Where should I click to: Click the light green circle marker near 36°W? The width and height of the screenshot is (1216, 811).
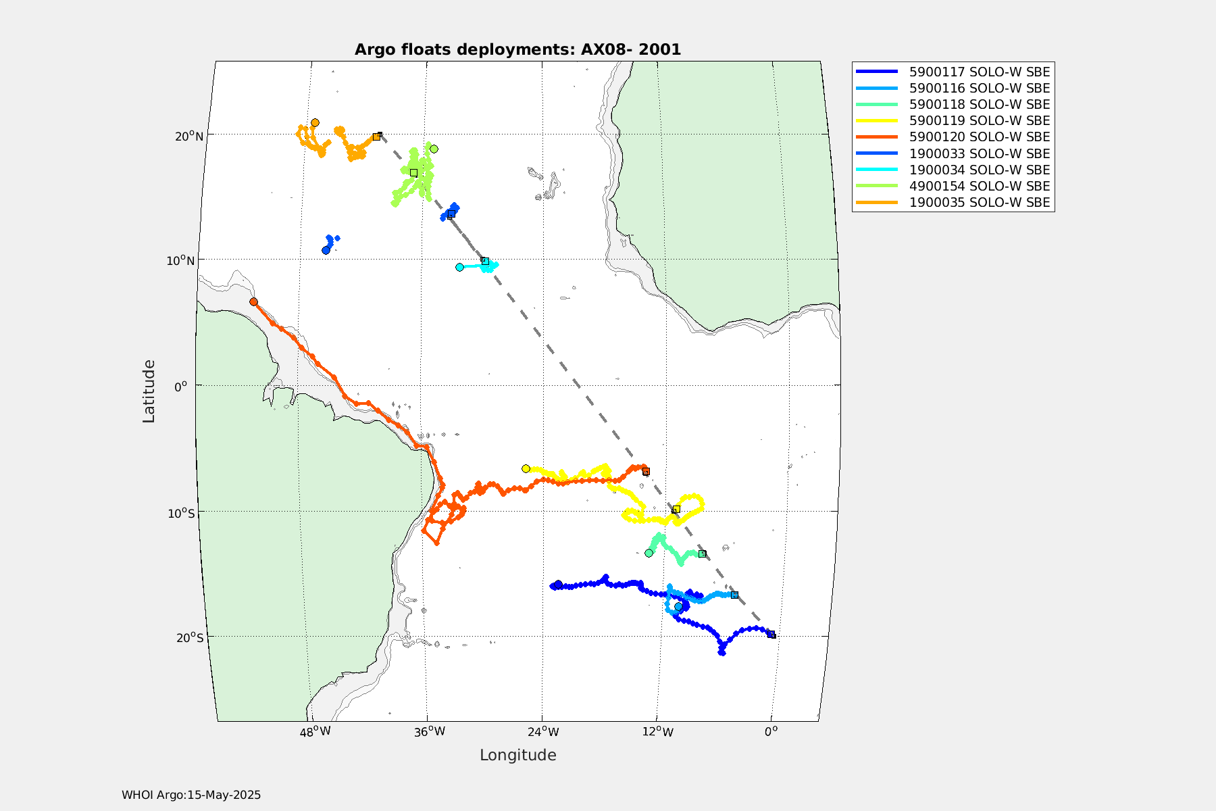coord(434,149)
